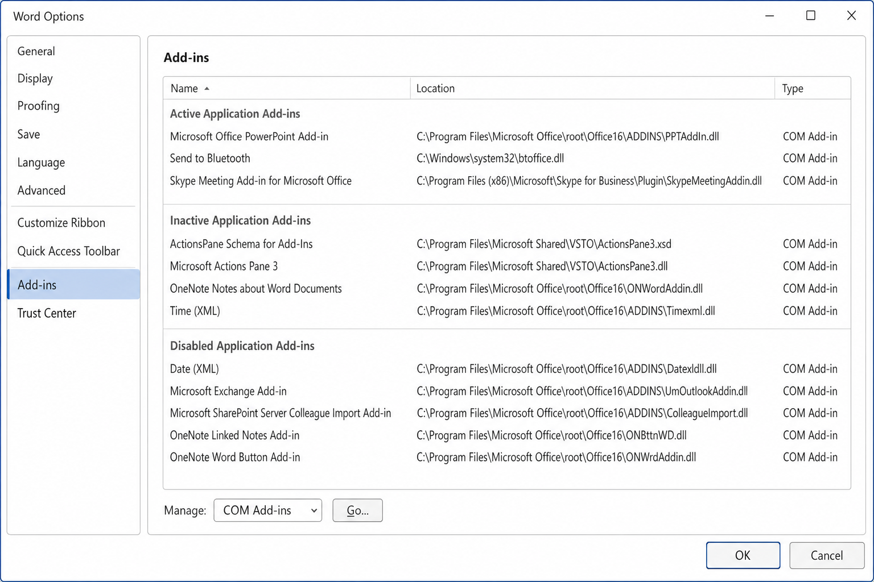The image size is (874, 582).
Task: Select OneNote Linked Notes Add-in row
Action: (x=506, y=435)
